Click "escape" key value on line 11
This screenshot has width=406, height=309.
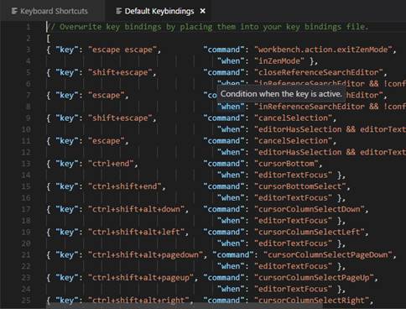(x=107, y=141)
